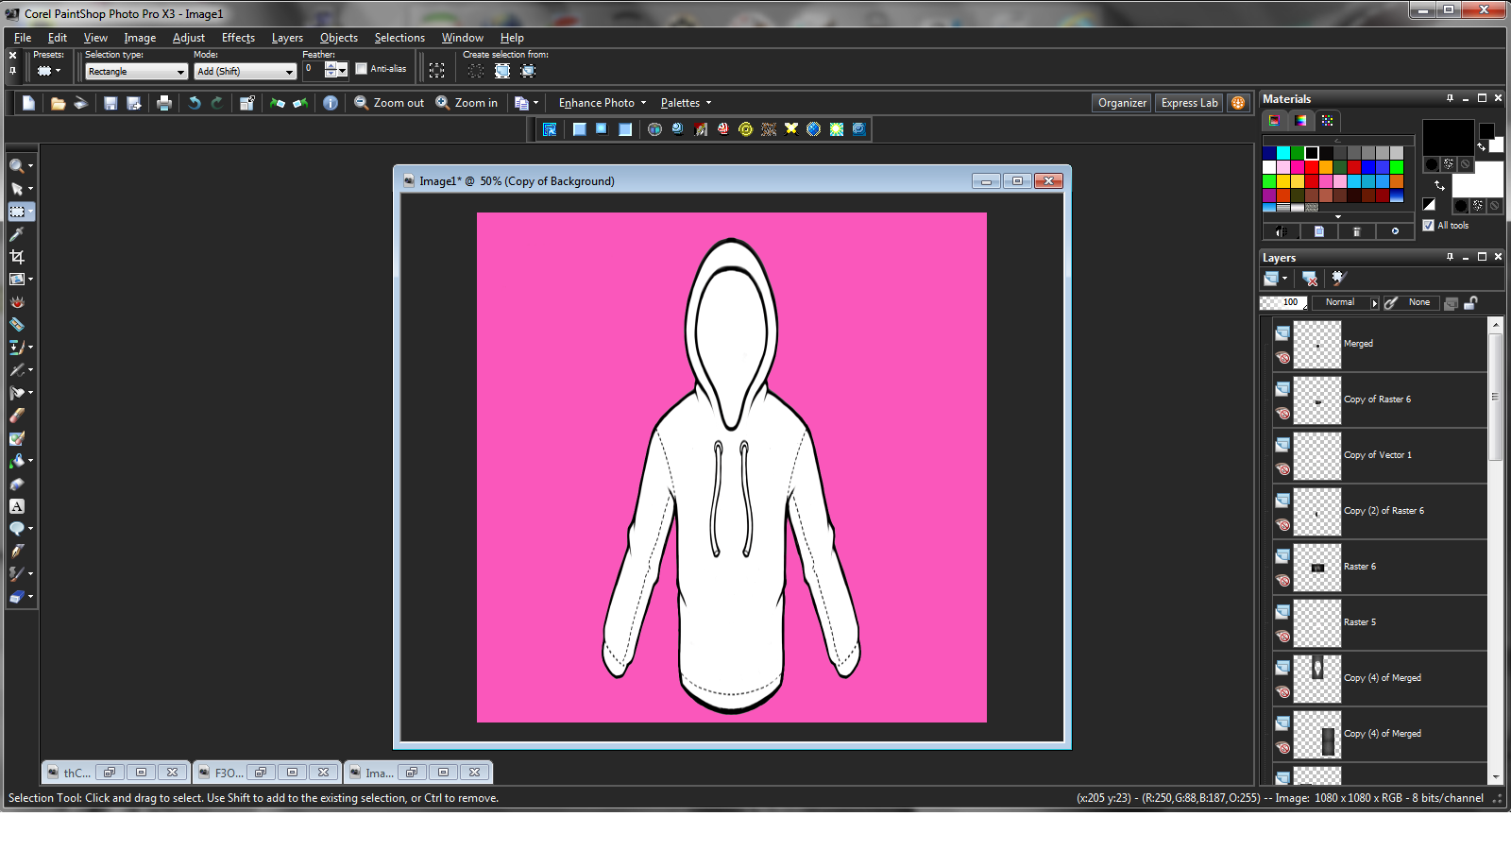Open the New Layer dropdown arrow in the Layers panel
The image size is (1511, 850).
point(1284,279)
